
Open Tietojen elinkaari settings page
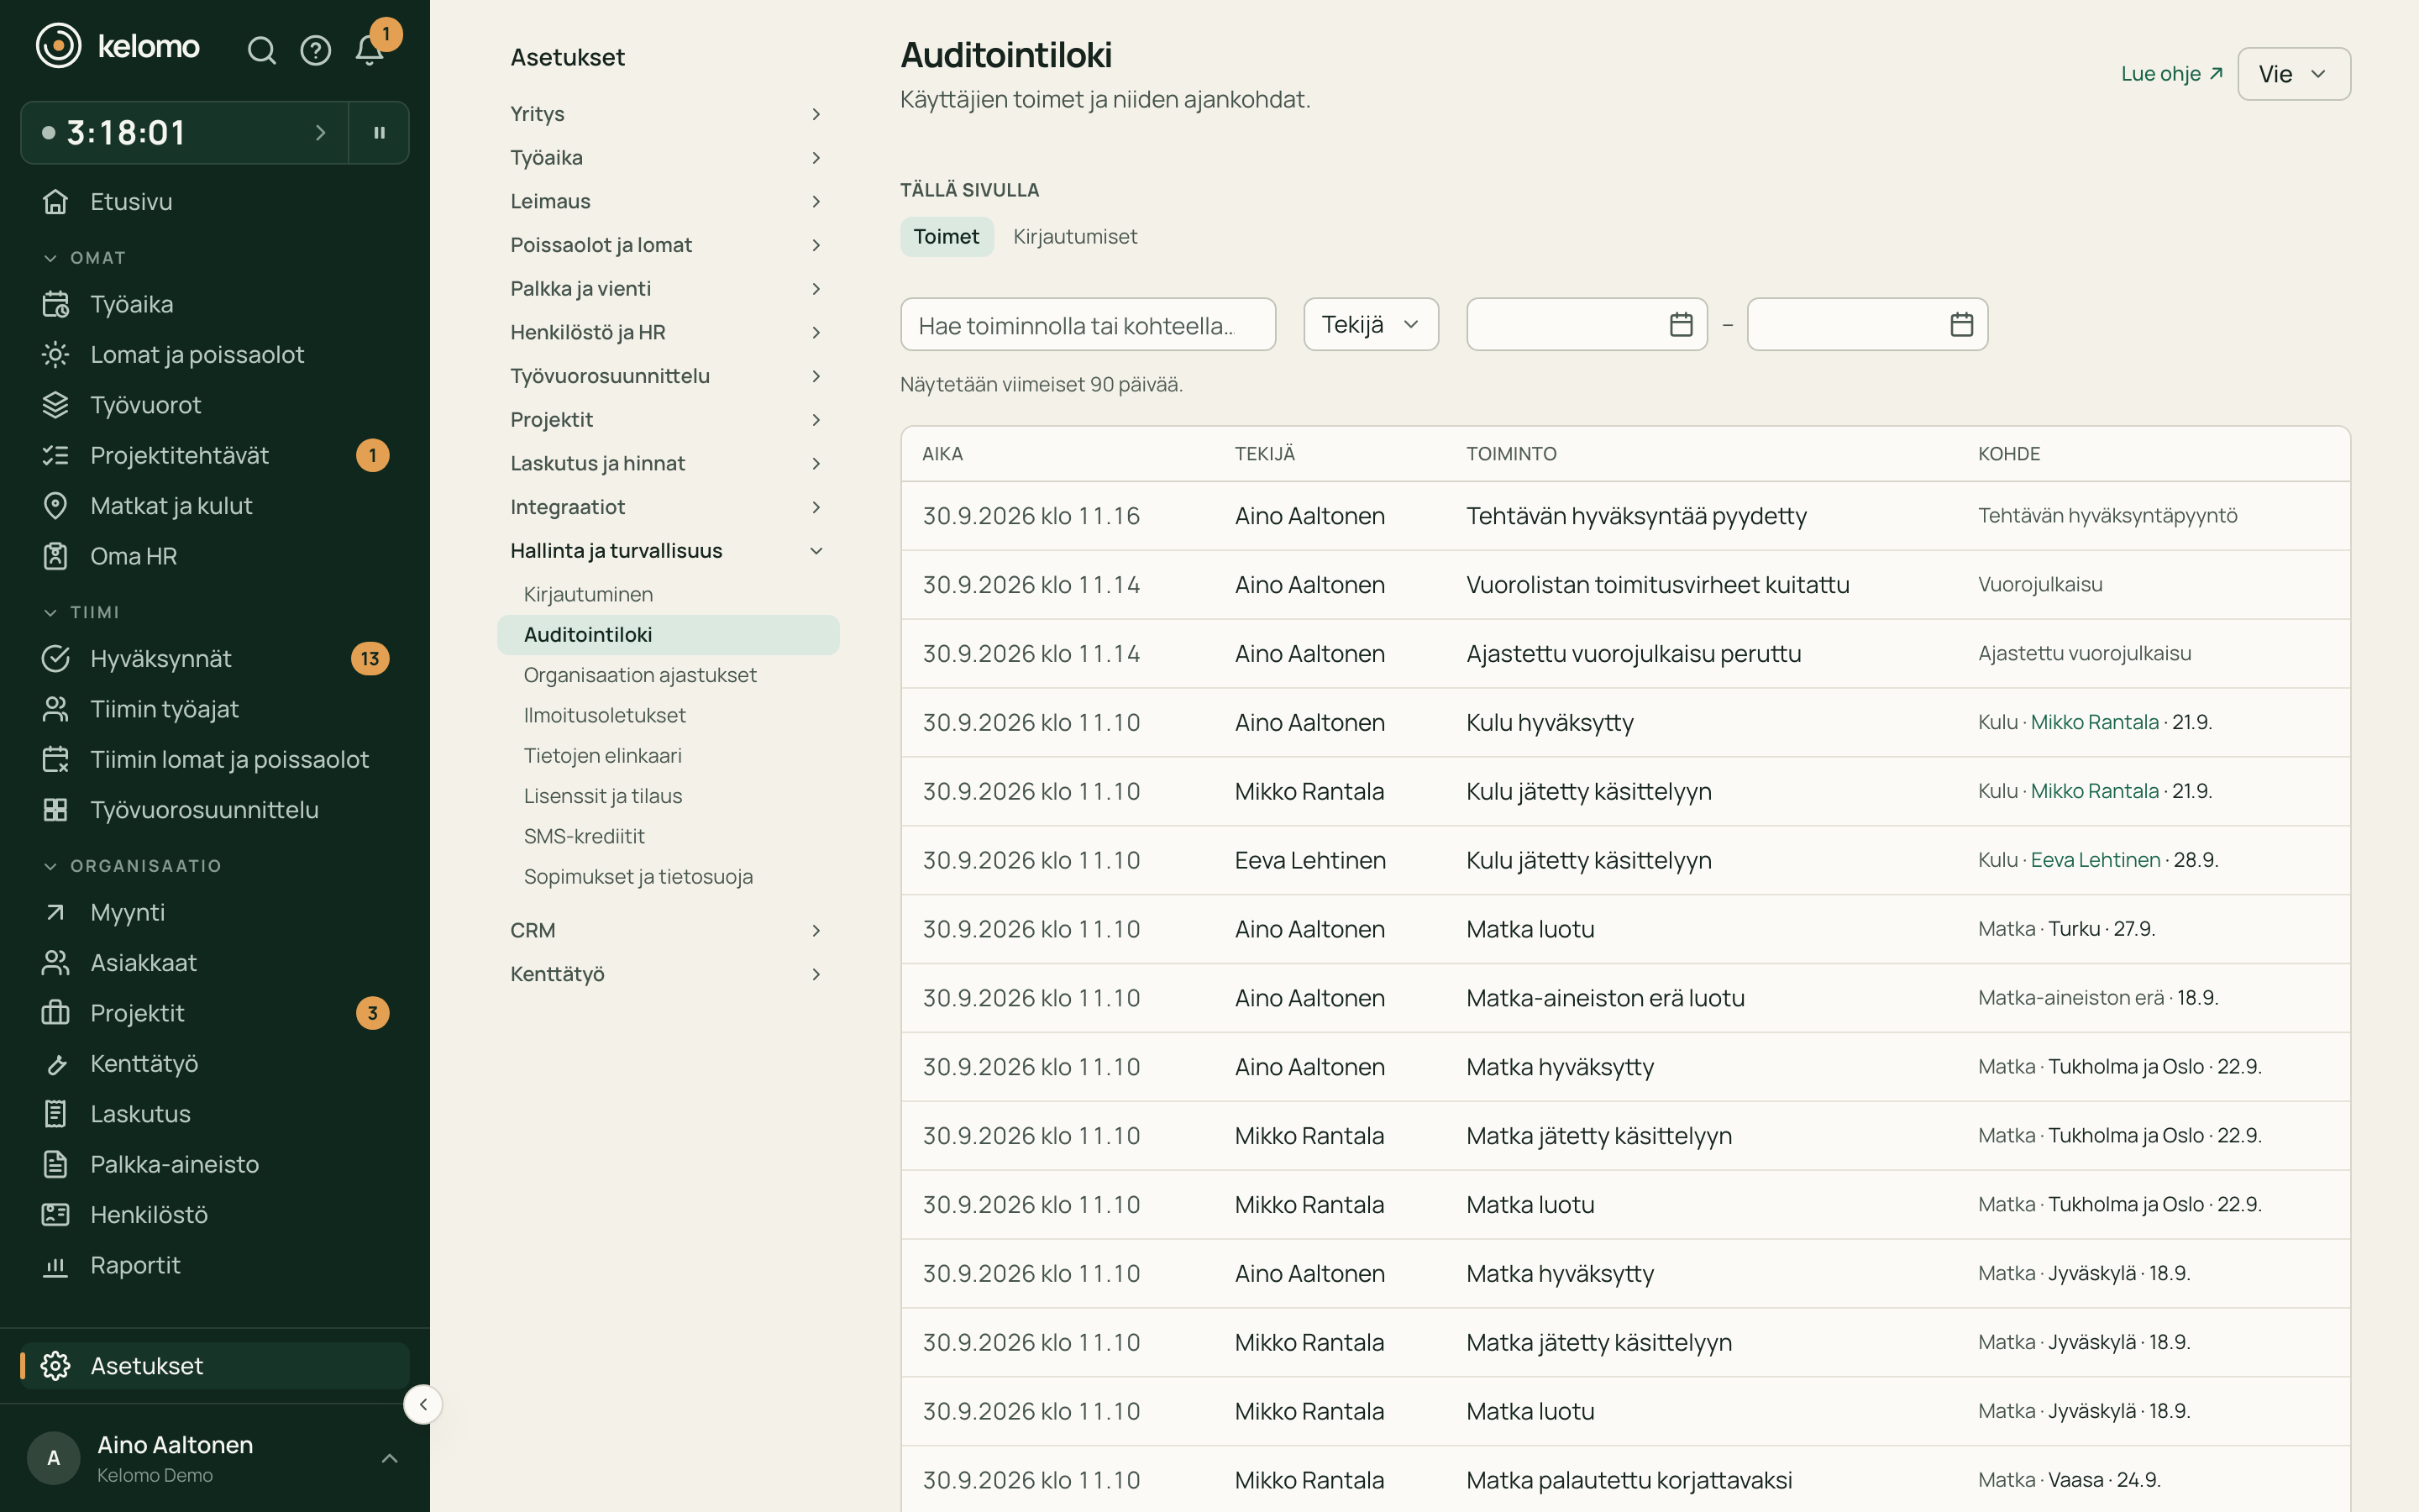point(603,756)
